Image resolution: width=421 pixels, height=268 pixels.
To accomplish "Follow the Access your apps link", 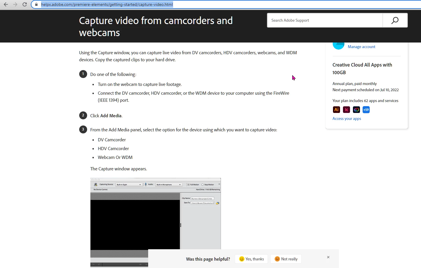I will point(347,118).
